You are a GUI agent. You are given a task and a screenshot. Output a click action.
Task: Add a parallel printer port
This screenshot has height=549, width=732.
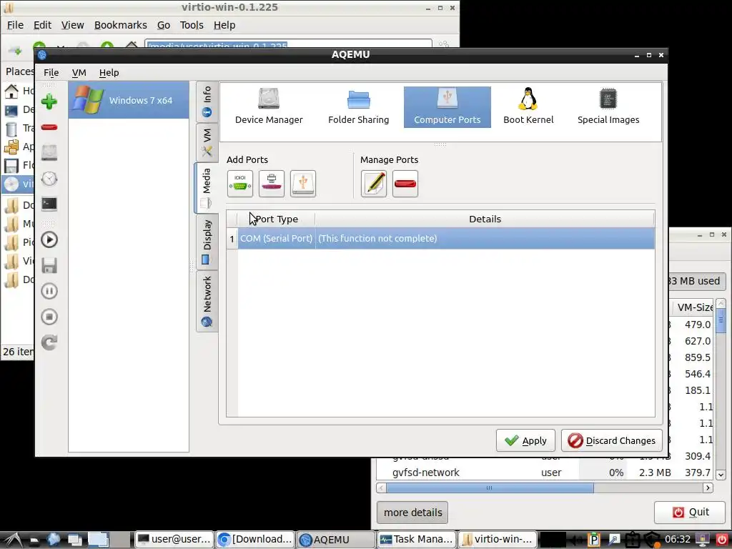[x=272, y=184]
